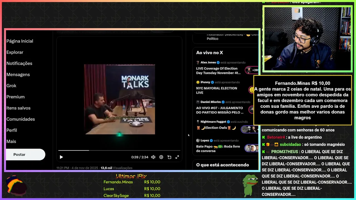This screenshot has height=200, width=356.
Task: Open Itens salvos in the sidebar
Action: 18,108
